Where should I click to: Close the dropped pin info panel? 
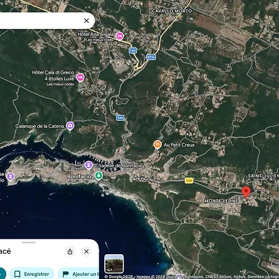pyautogui.click(x=86, y=252)
